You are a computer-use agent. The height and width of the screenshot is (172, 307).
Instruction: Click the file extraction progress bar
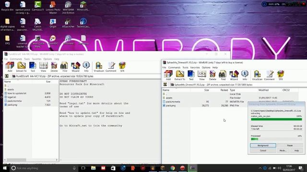pos(276,119)
